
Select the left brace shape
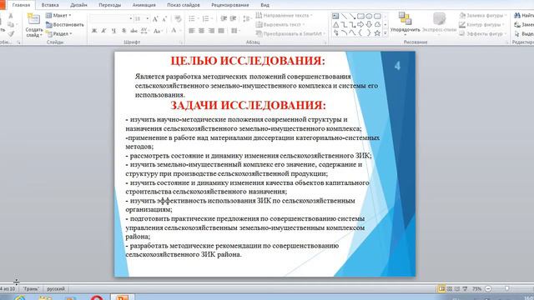[x=360, y=33]
